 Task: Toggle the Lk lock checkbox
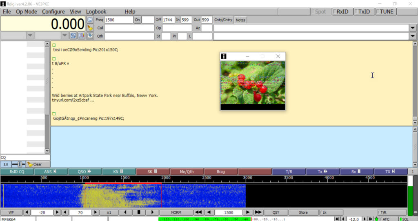click(x=330, y=212)
